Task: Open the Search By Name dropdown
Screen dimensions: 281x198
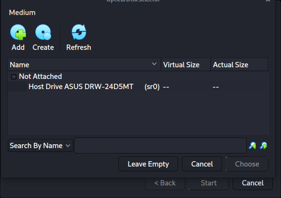Action: (x=41, y=146)
